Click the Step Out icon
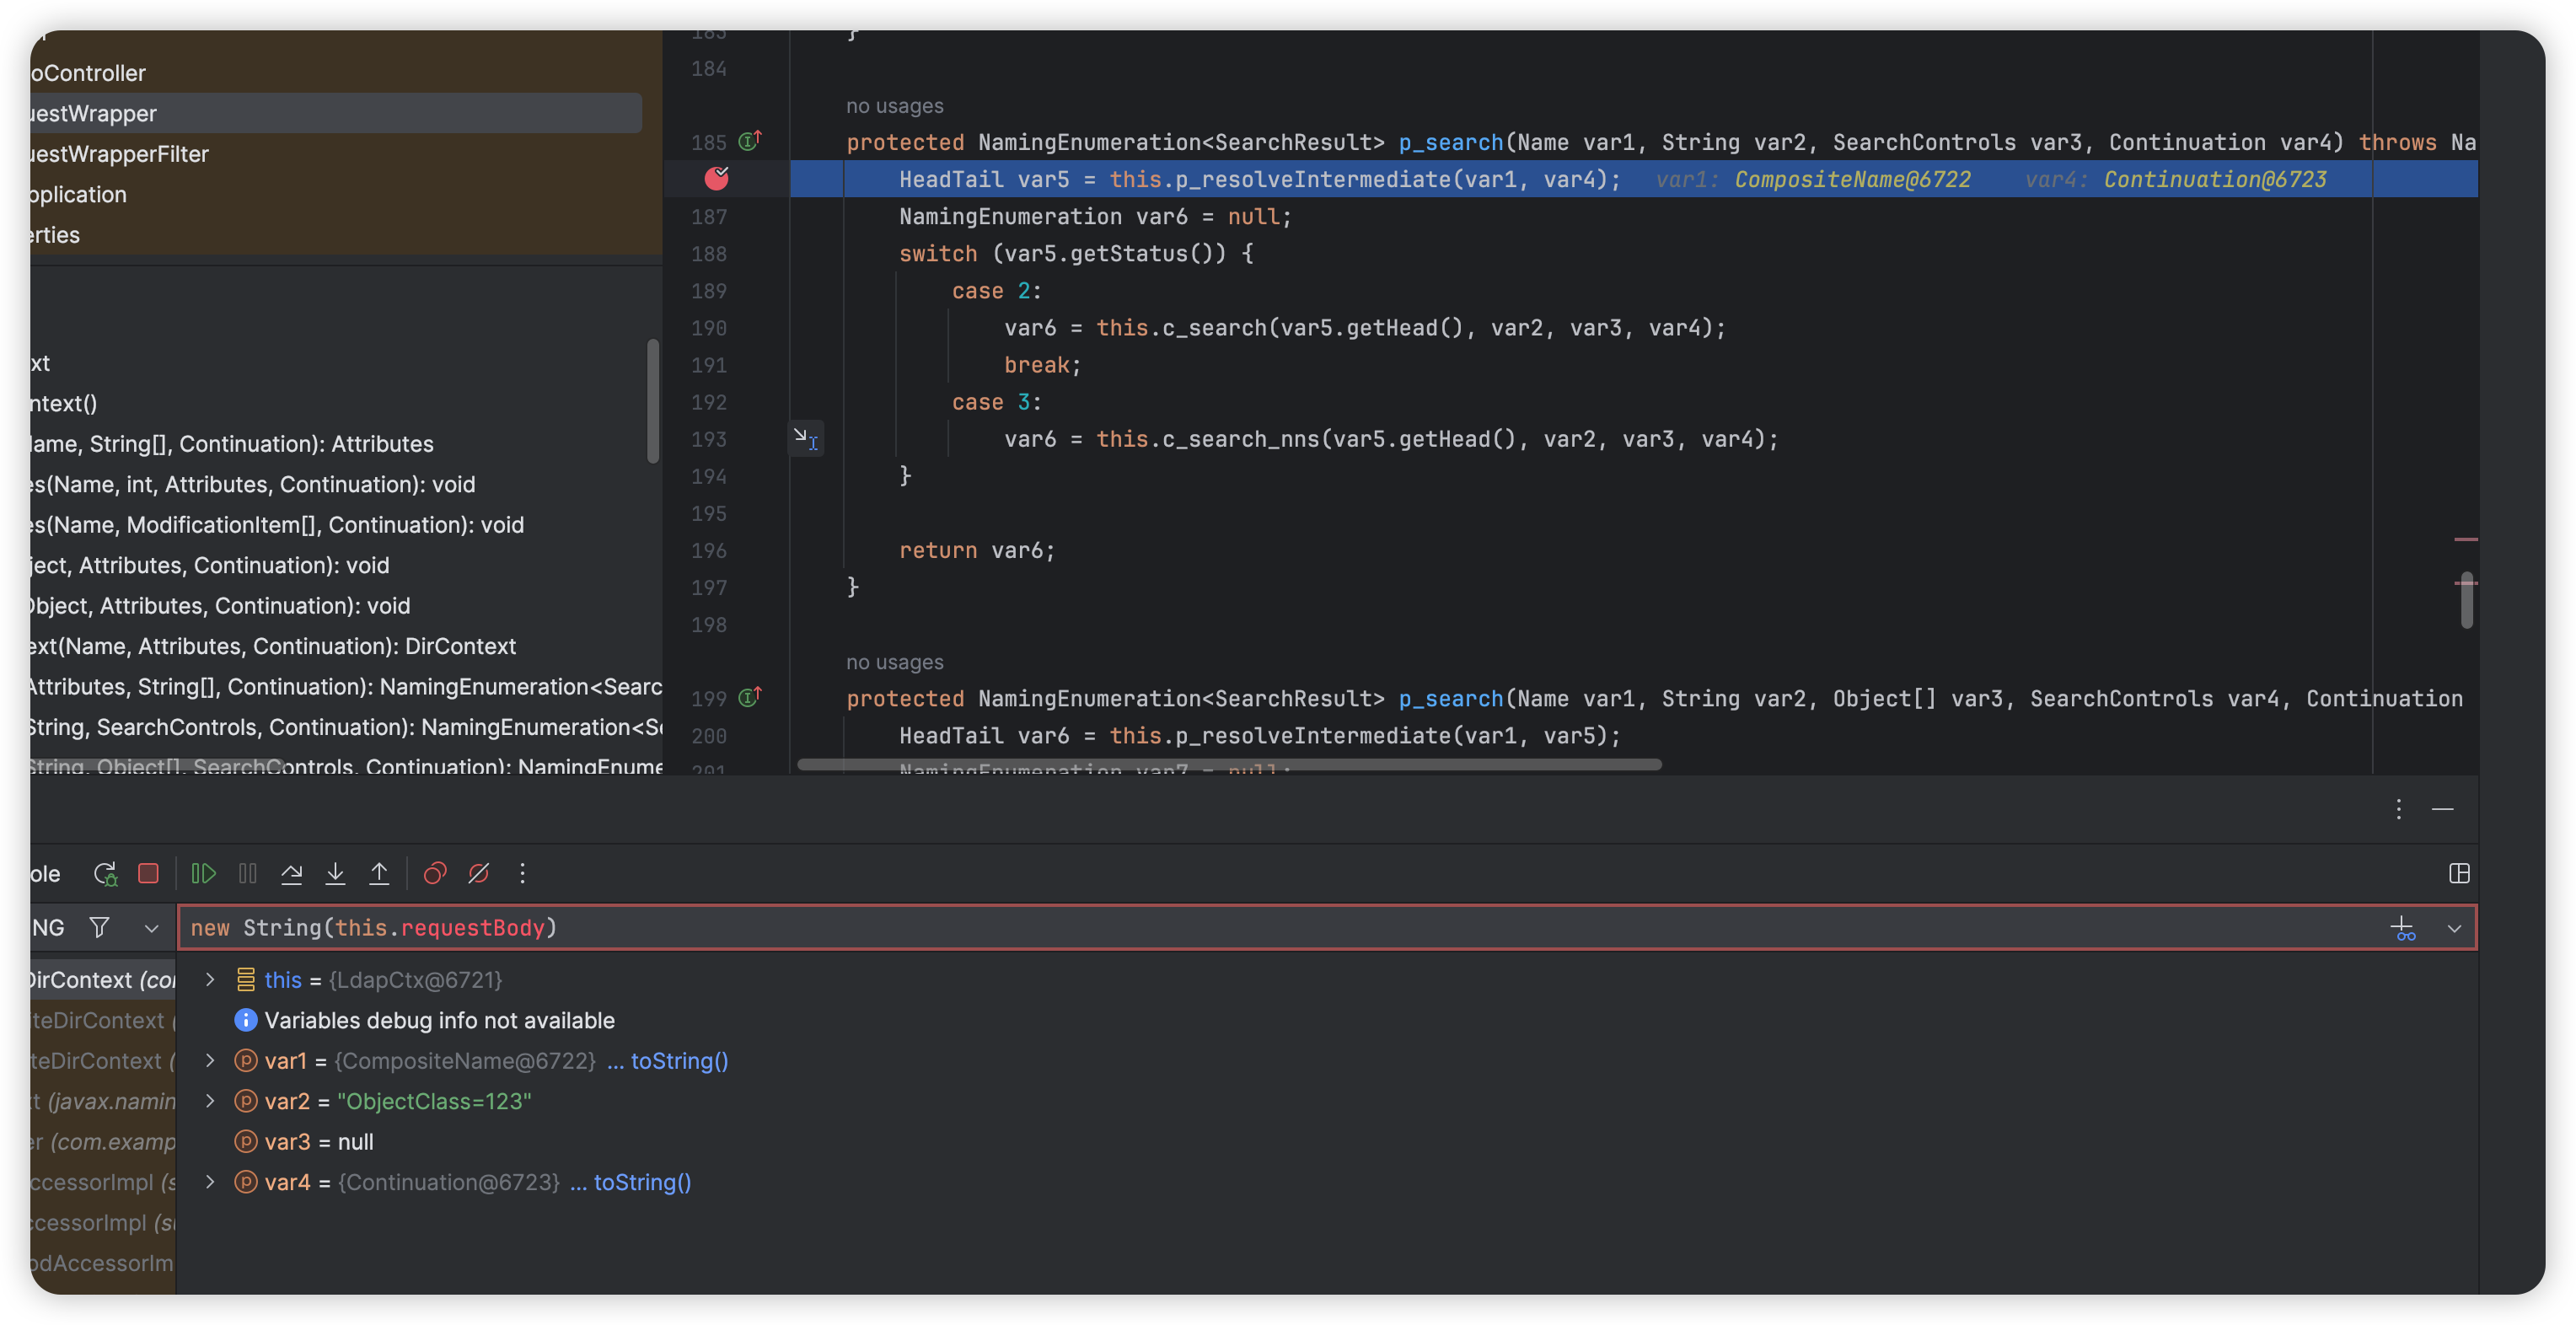 click(x=379, y=874)
